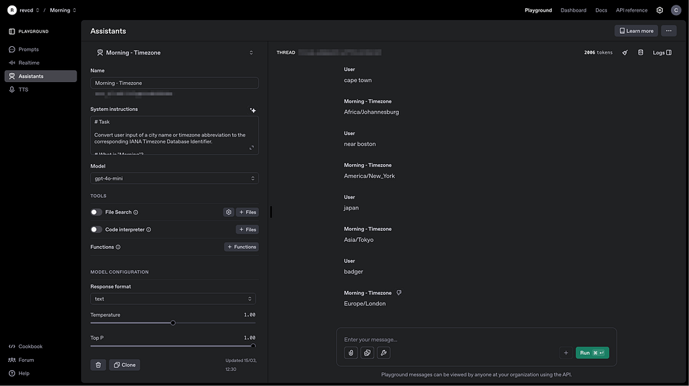Thumbs down the Europe/London response
The width and height of the screenshot is (689, 386).
coord(399,293)
